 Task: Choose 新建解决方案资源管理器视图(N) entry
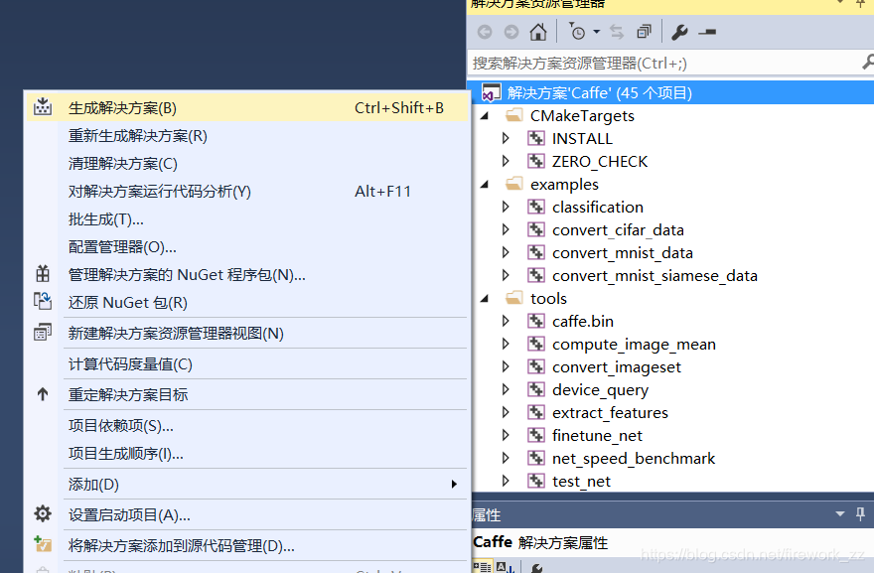[247, 334]
